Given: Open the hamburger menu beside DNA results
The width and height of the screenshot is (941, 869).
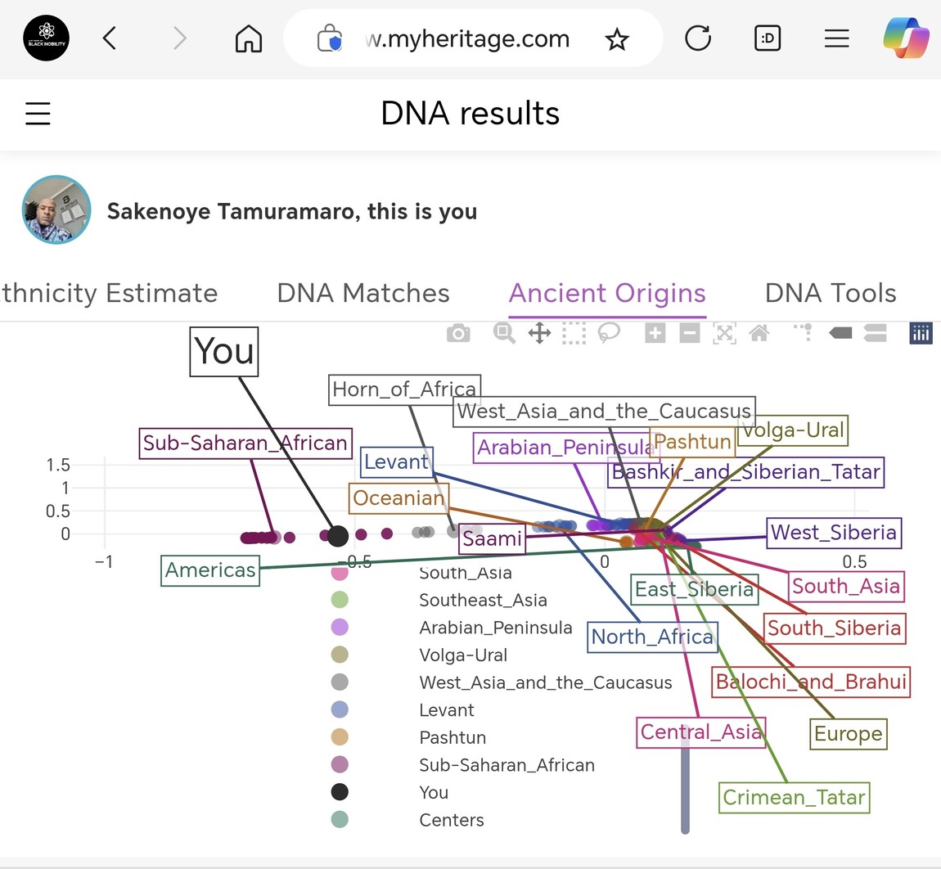Looking at the screenshot, I should coord(38,113).
